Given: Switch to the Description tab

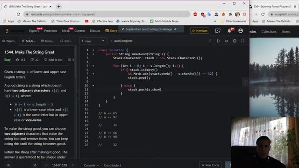Looking at the screenshot, I should [x=9, y=41].
